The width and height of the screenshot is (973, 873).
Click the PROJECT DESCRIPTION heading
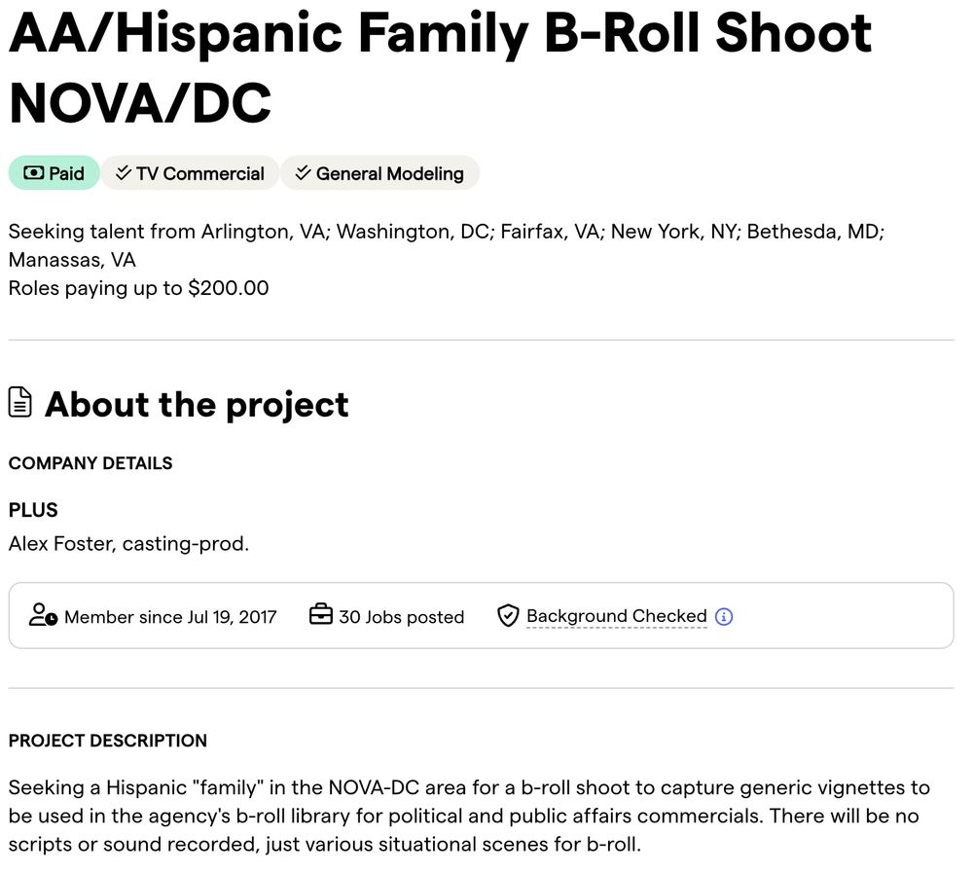108,740
